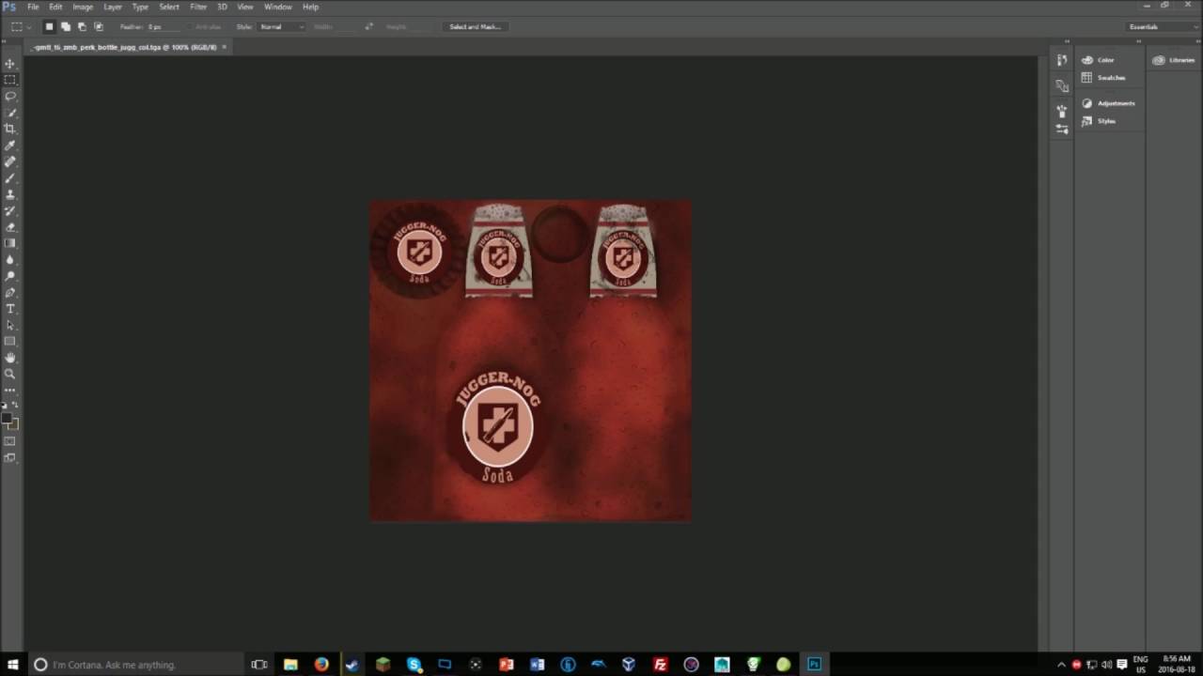The width and height of the screenshot is (1203, 676).
Task: Open the Image menu
Action: (x=83, y=7)
